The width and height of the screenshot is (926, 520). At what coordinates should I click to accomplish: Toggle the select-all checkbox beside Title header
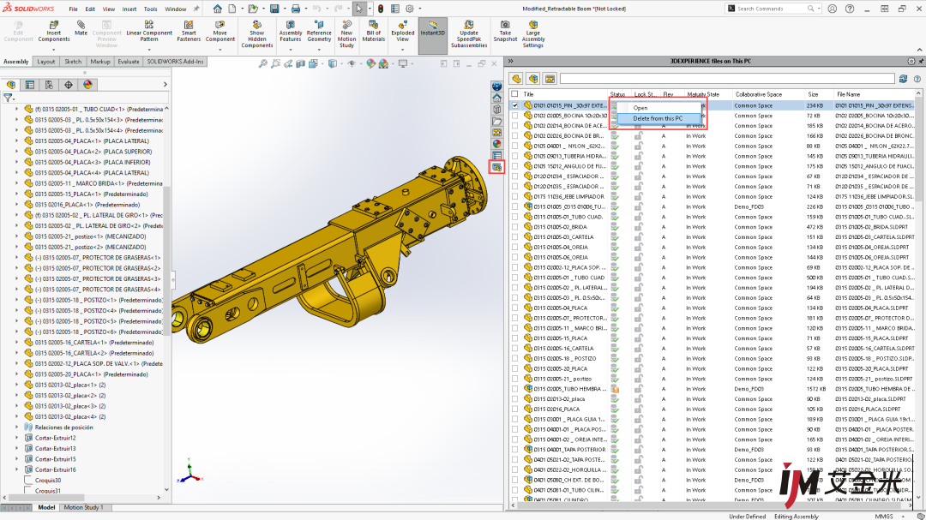click(515, 94)
